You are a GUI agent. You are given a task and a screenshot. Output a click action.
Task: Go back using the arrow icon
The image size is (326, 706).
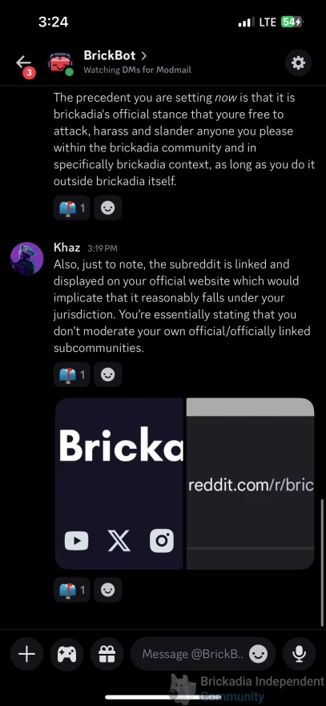click(23, 63)
